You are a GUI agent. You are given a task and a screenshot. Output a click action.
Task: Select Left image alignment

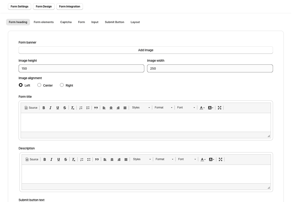pos(21,85)
